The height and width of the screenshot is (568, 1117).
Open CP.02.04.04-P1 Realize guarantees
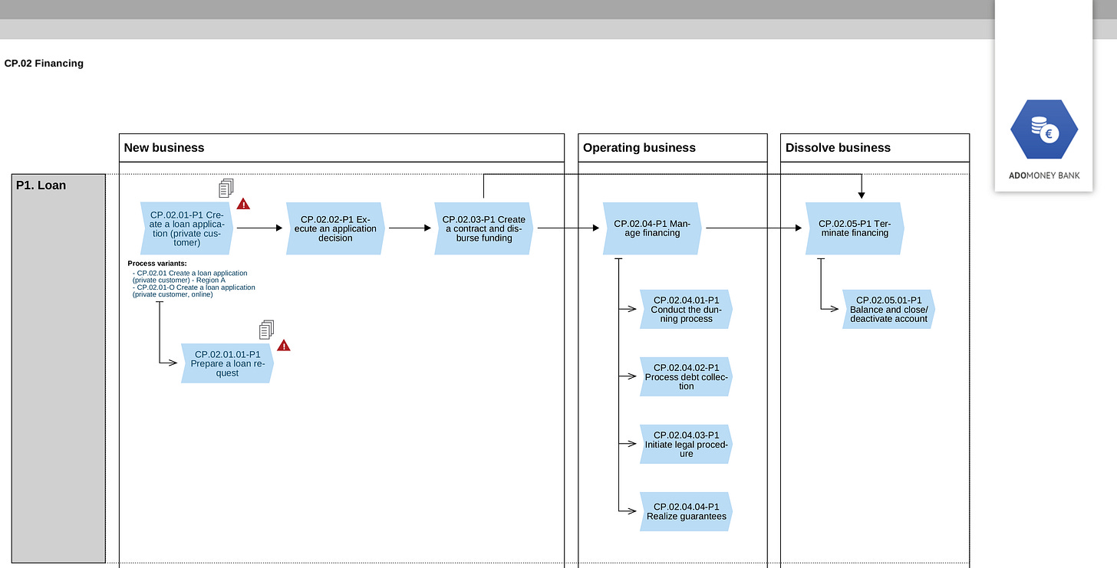(686, 511)
